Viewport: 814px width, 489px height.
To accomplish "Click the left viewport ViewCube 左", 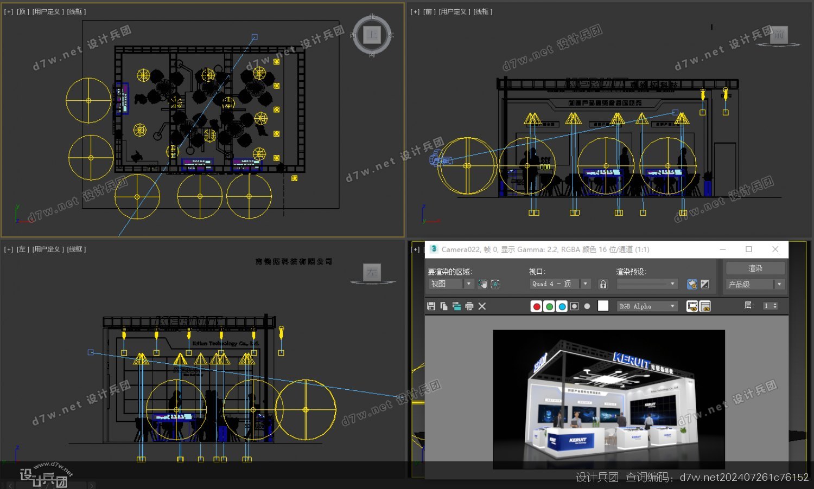I will [372, 273].
